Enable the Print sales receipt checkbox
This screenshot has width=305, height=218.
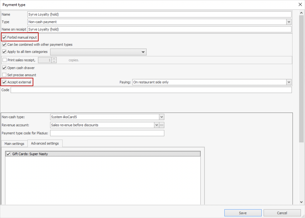4,60
